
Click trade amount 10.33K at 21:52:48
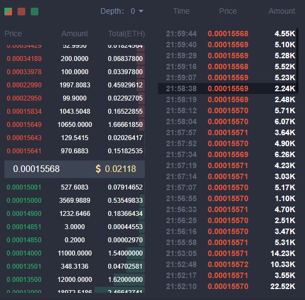[283, 264]
